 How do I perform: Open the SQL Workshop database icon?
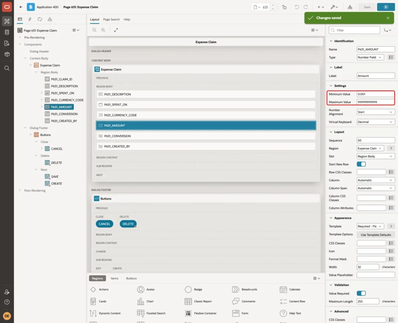(x=7, y=32)
